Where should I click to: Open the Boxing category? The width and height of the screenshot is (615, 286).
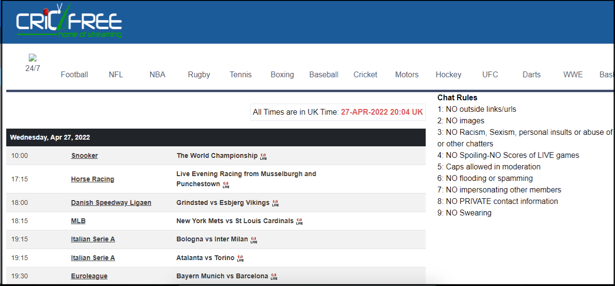[282, 74]
